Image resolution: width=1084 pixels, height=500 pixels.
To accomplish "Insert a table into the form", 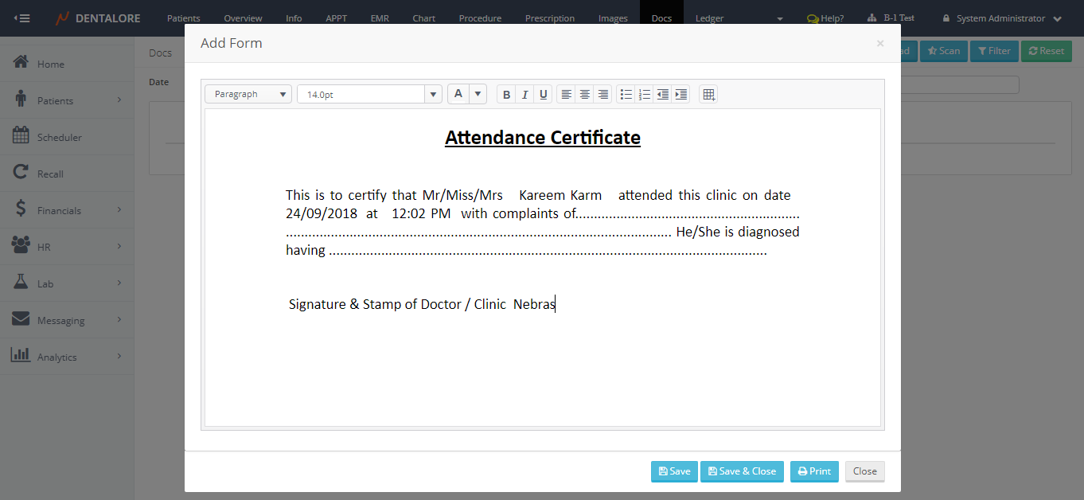I will pyautogui.click(x=709, y=95).
